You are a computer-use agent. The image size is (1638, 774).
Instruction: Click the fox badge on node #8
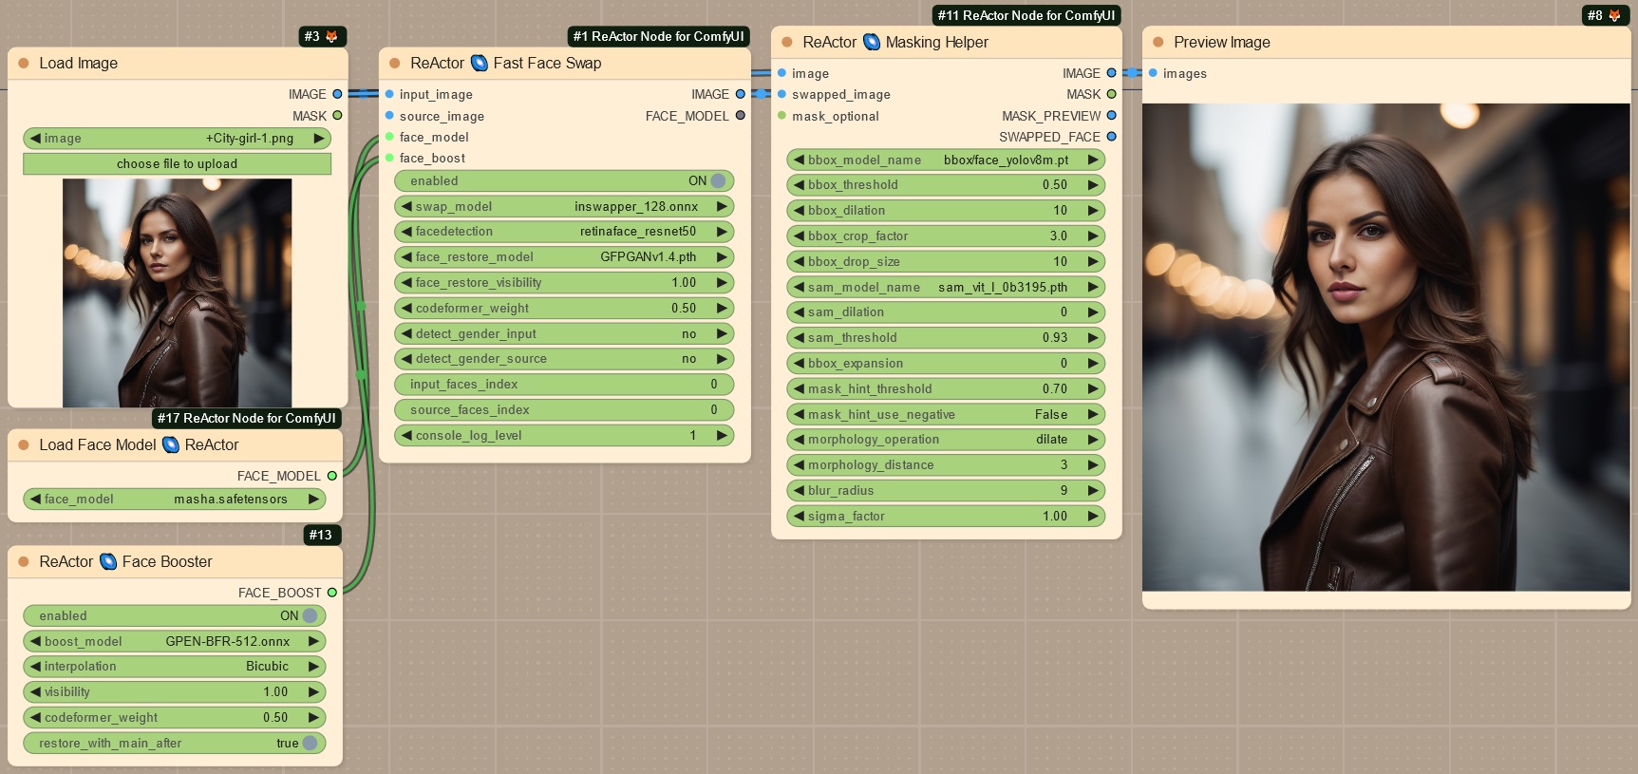pos(1614,16)
